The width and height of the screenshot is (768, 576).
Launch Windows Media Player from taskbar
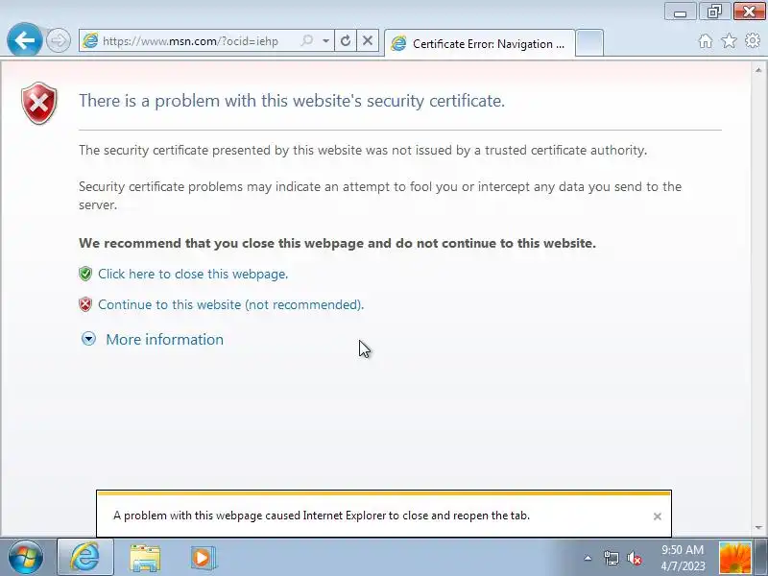coord(204,558)
